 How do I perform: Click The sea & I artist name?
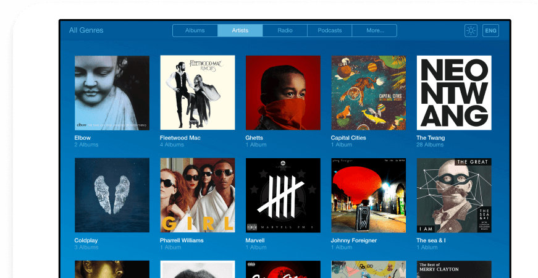[431, 240]
